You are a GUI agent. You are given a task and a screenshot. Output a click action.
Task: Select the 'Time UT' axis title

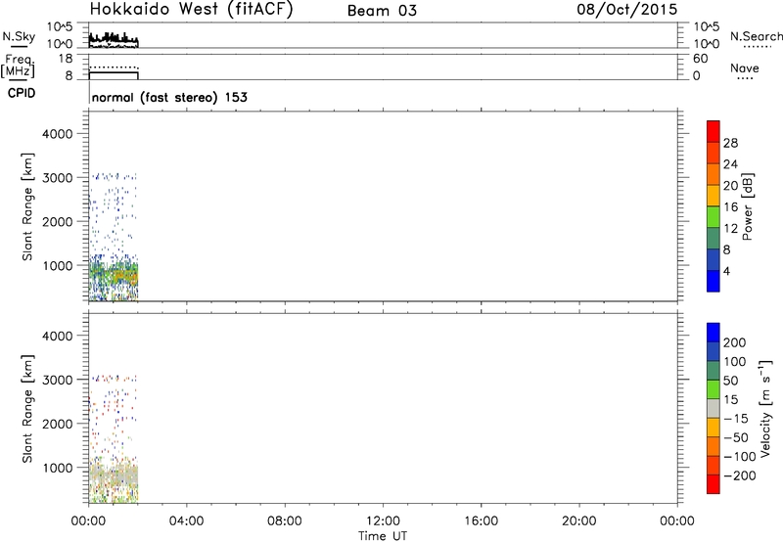(x=383, y=536)
